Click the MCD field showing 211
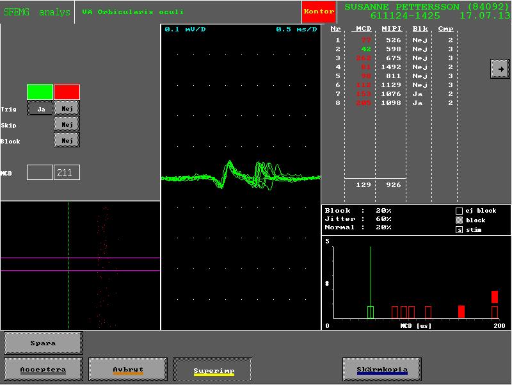This screenshot has height=385, width=512. point(67,172)
